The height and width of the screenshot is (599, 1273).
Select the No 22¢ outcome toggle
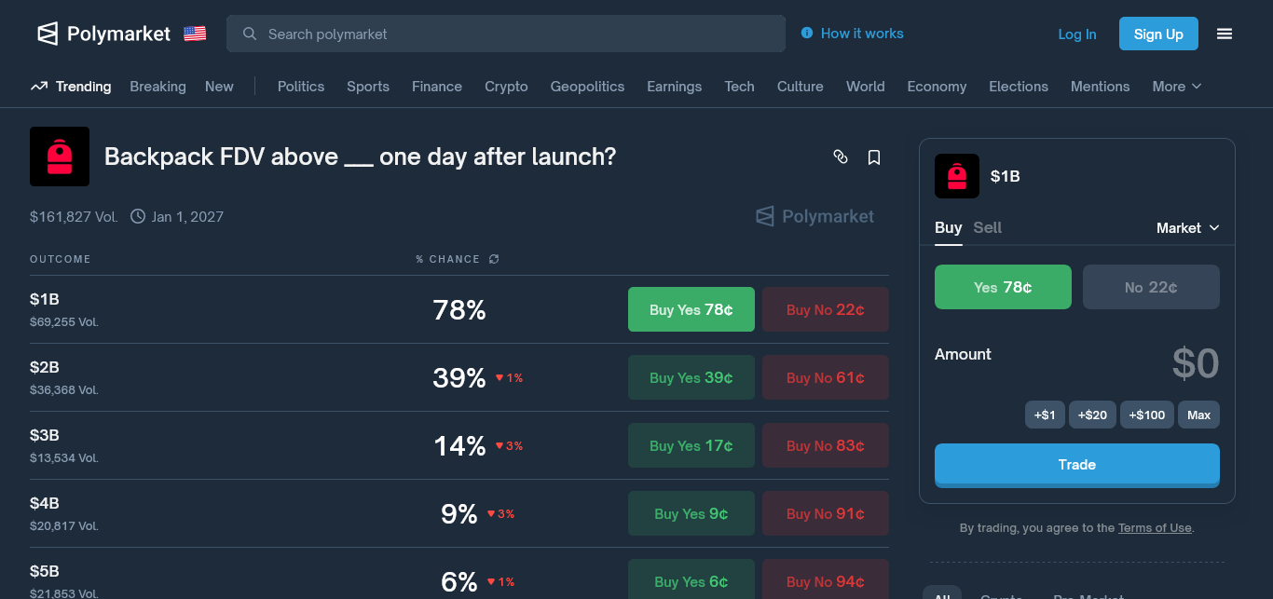(x=1151, y=287)
